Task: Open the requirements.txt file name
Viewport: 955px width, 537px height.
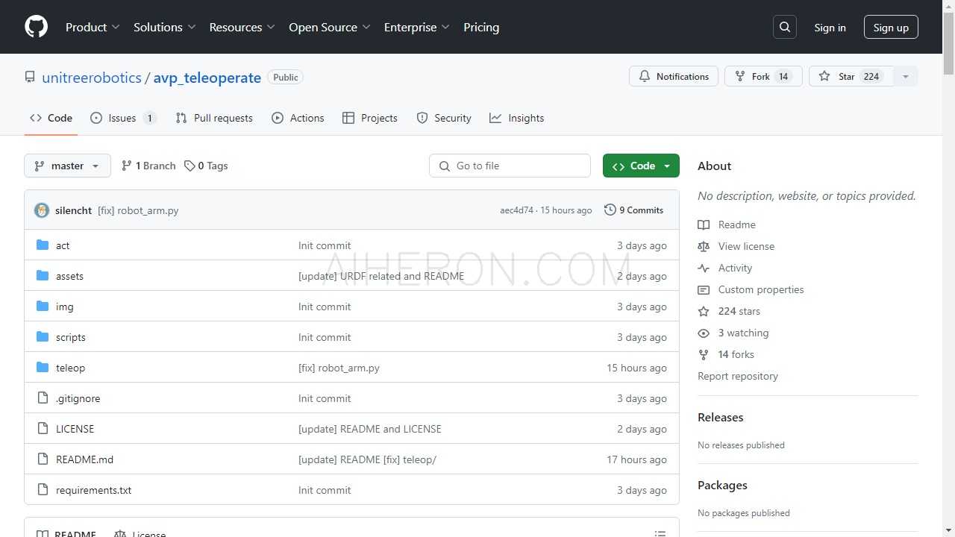Action: (x=93, y=490)
